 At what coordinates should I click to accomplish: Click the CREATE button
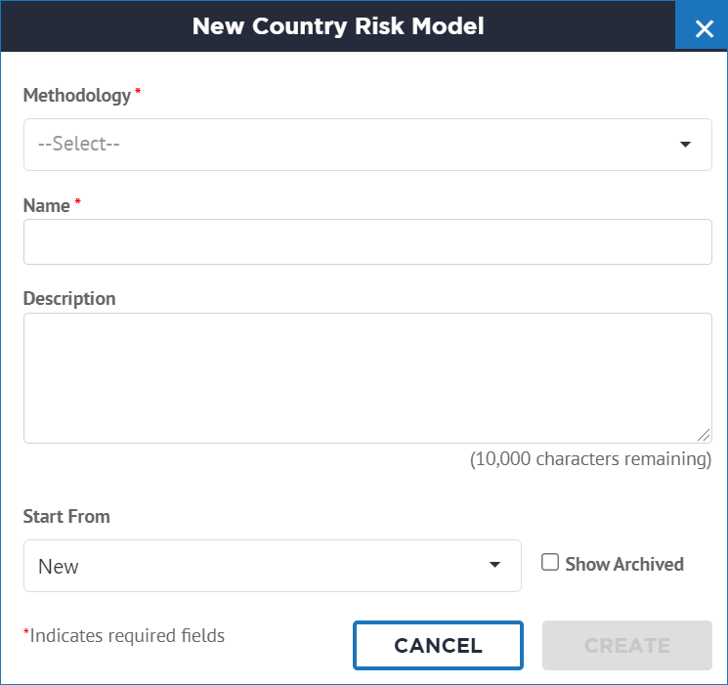pyautogui.click(x=626, y=646)
